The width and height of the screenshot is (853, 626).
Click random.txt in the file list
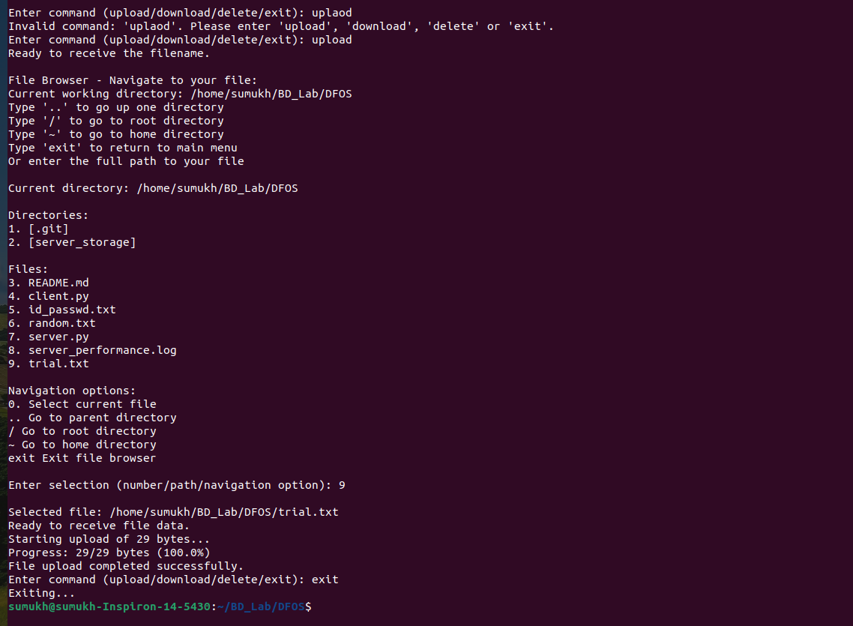pyautogui.click(x=52, y=323)
